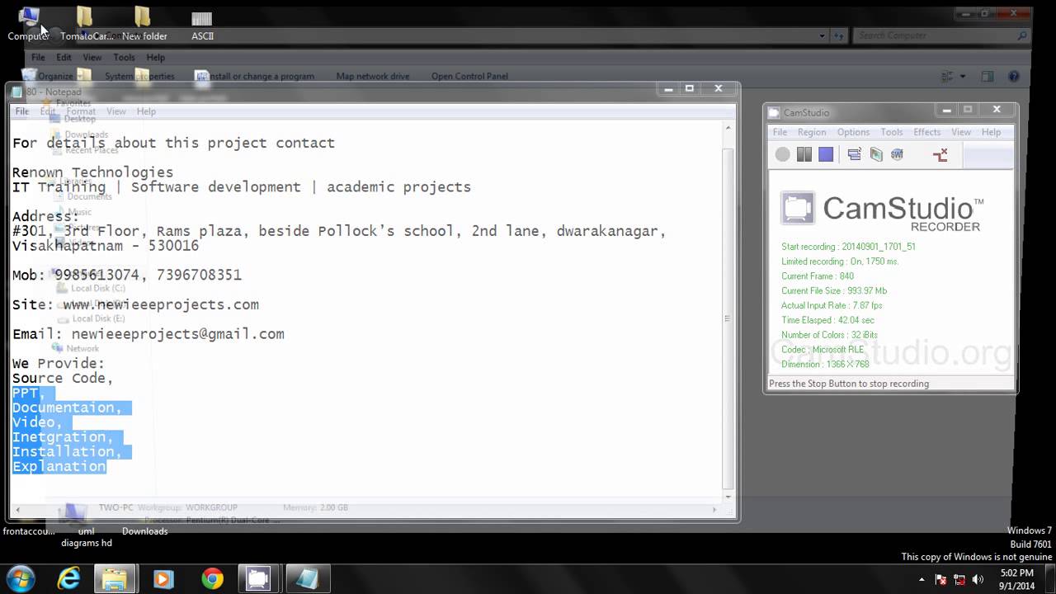Viewport: 1056px width, 594px height.
Task: Open the Computer desktop icon
Action: click(x=29, y=23)
